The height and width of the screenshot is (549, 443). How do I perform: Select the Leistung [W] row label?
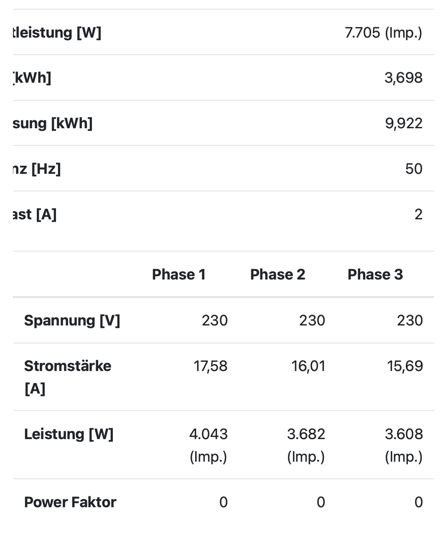click(69, 434)
